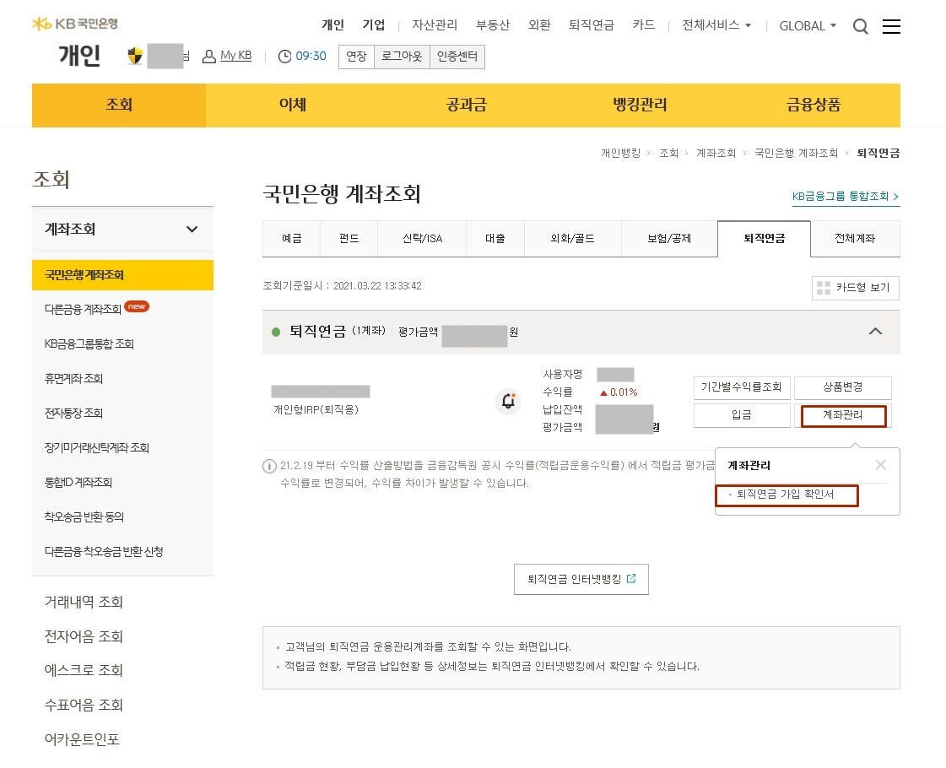Collapse the 퇴직연금 account section chevron
The width and height of the screenshot is (946, 768).
[x=875, y=331]
